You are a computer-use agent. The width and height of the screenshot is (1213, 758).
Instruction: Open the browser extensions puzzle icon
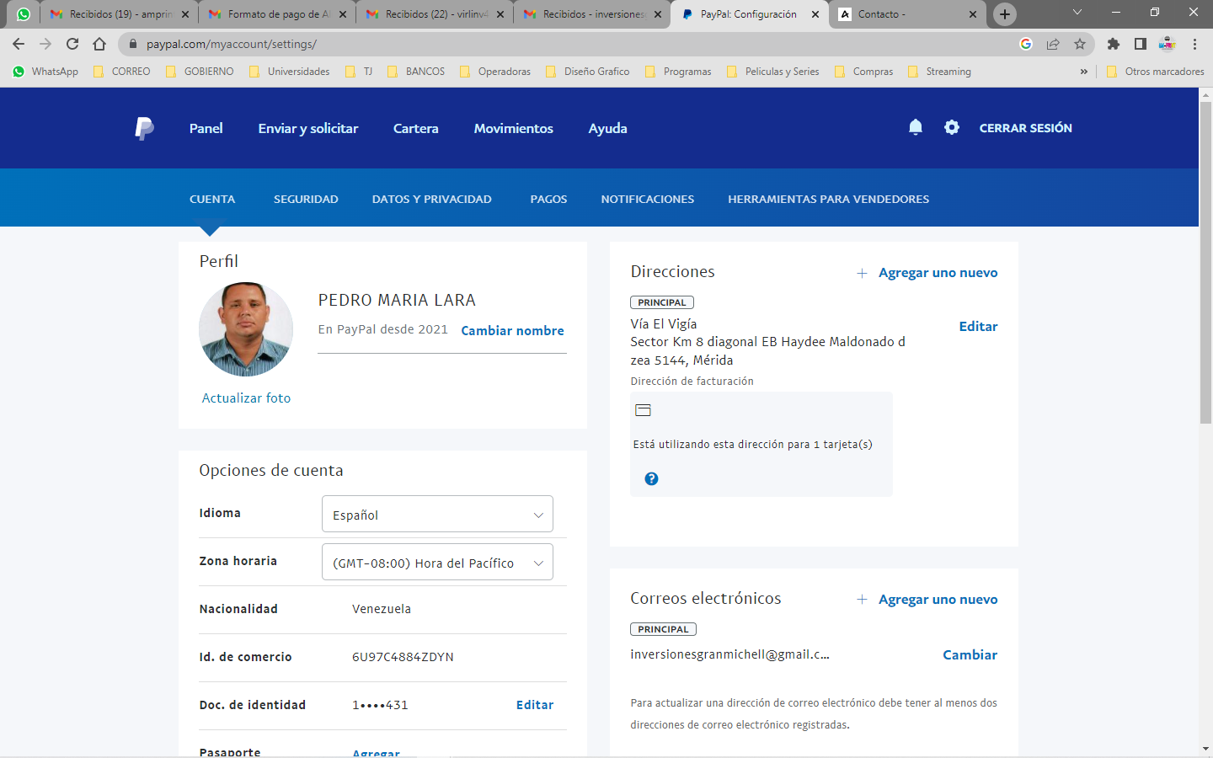point(1114,44)
